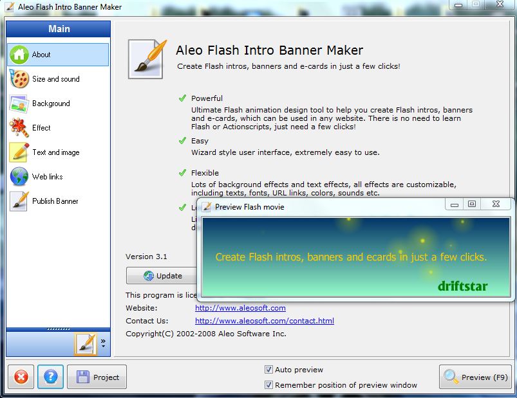Click the globe Web links icon

[19, 176]
